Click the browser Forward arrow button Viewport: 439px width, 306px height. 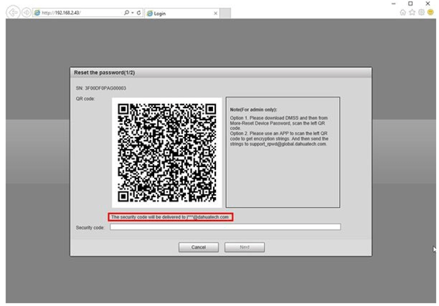[26, 13]
